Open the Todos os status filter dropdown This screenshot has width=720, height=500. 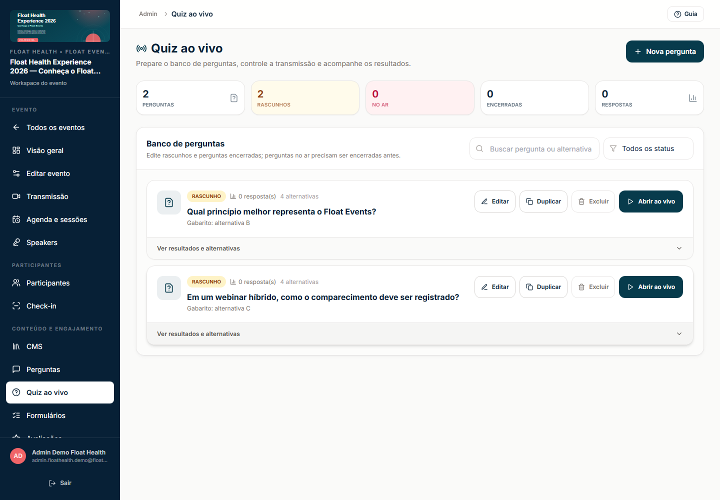pyautogui.click(x=648, y=148)
